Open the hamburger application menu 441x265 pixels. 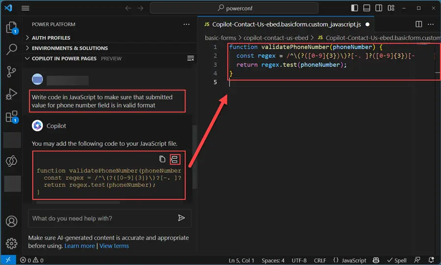[x=25, y=8]
